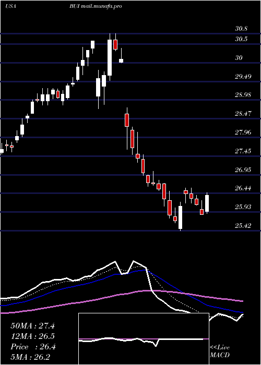Click the 30.5 price axis label
The width and height of the screenshot is (261, 365).
point(241,39)
